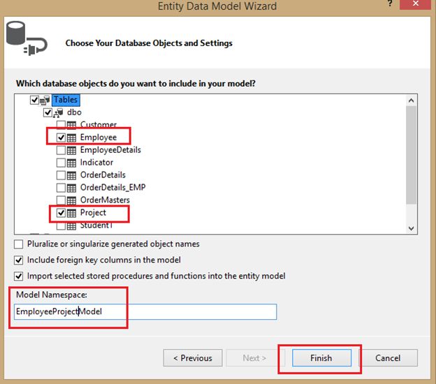This screenshot has height=384, width=436.
Task: Click the OrderDetails_EMP table icon
Action: point(71,188)
